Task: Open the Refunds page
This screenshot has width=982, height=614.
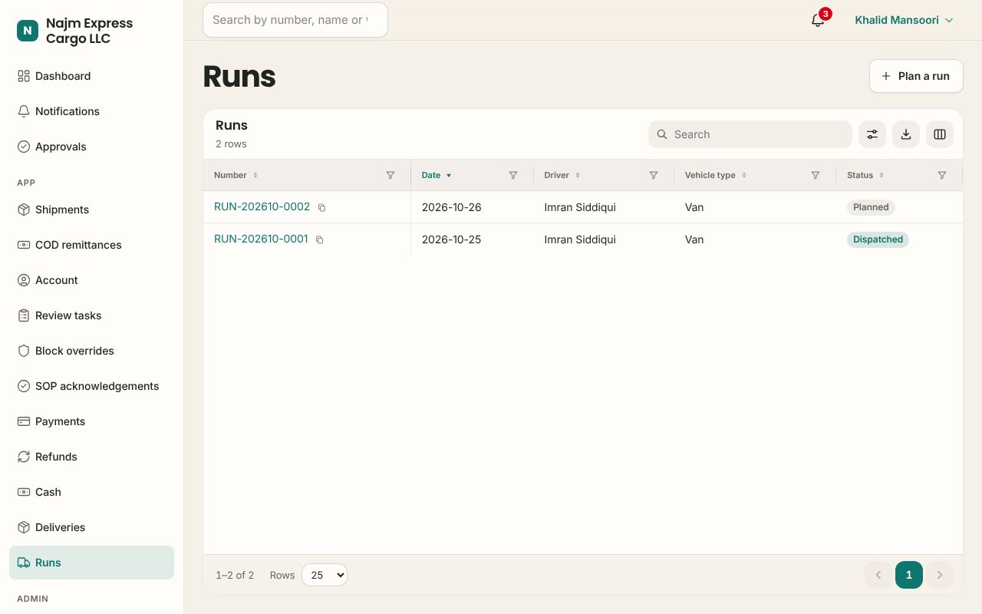Action: (x=92, y=457)
